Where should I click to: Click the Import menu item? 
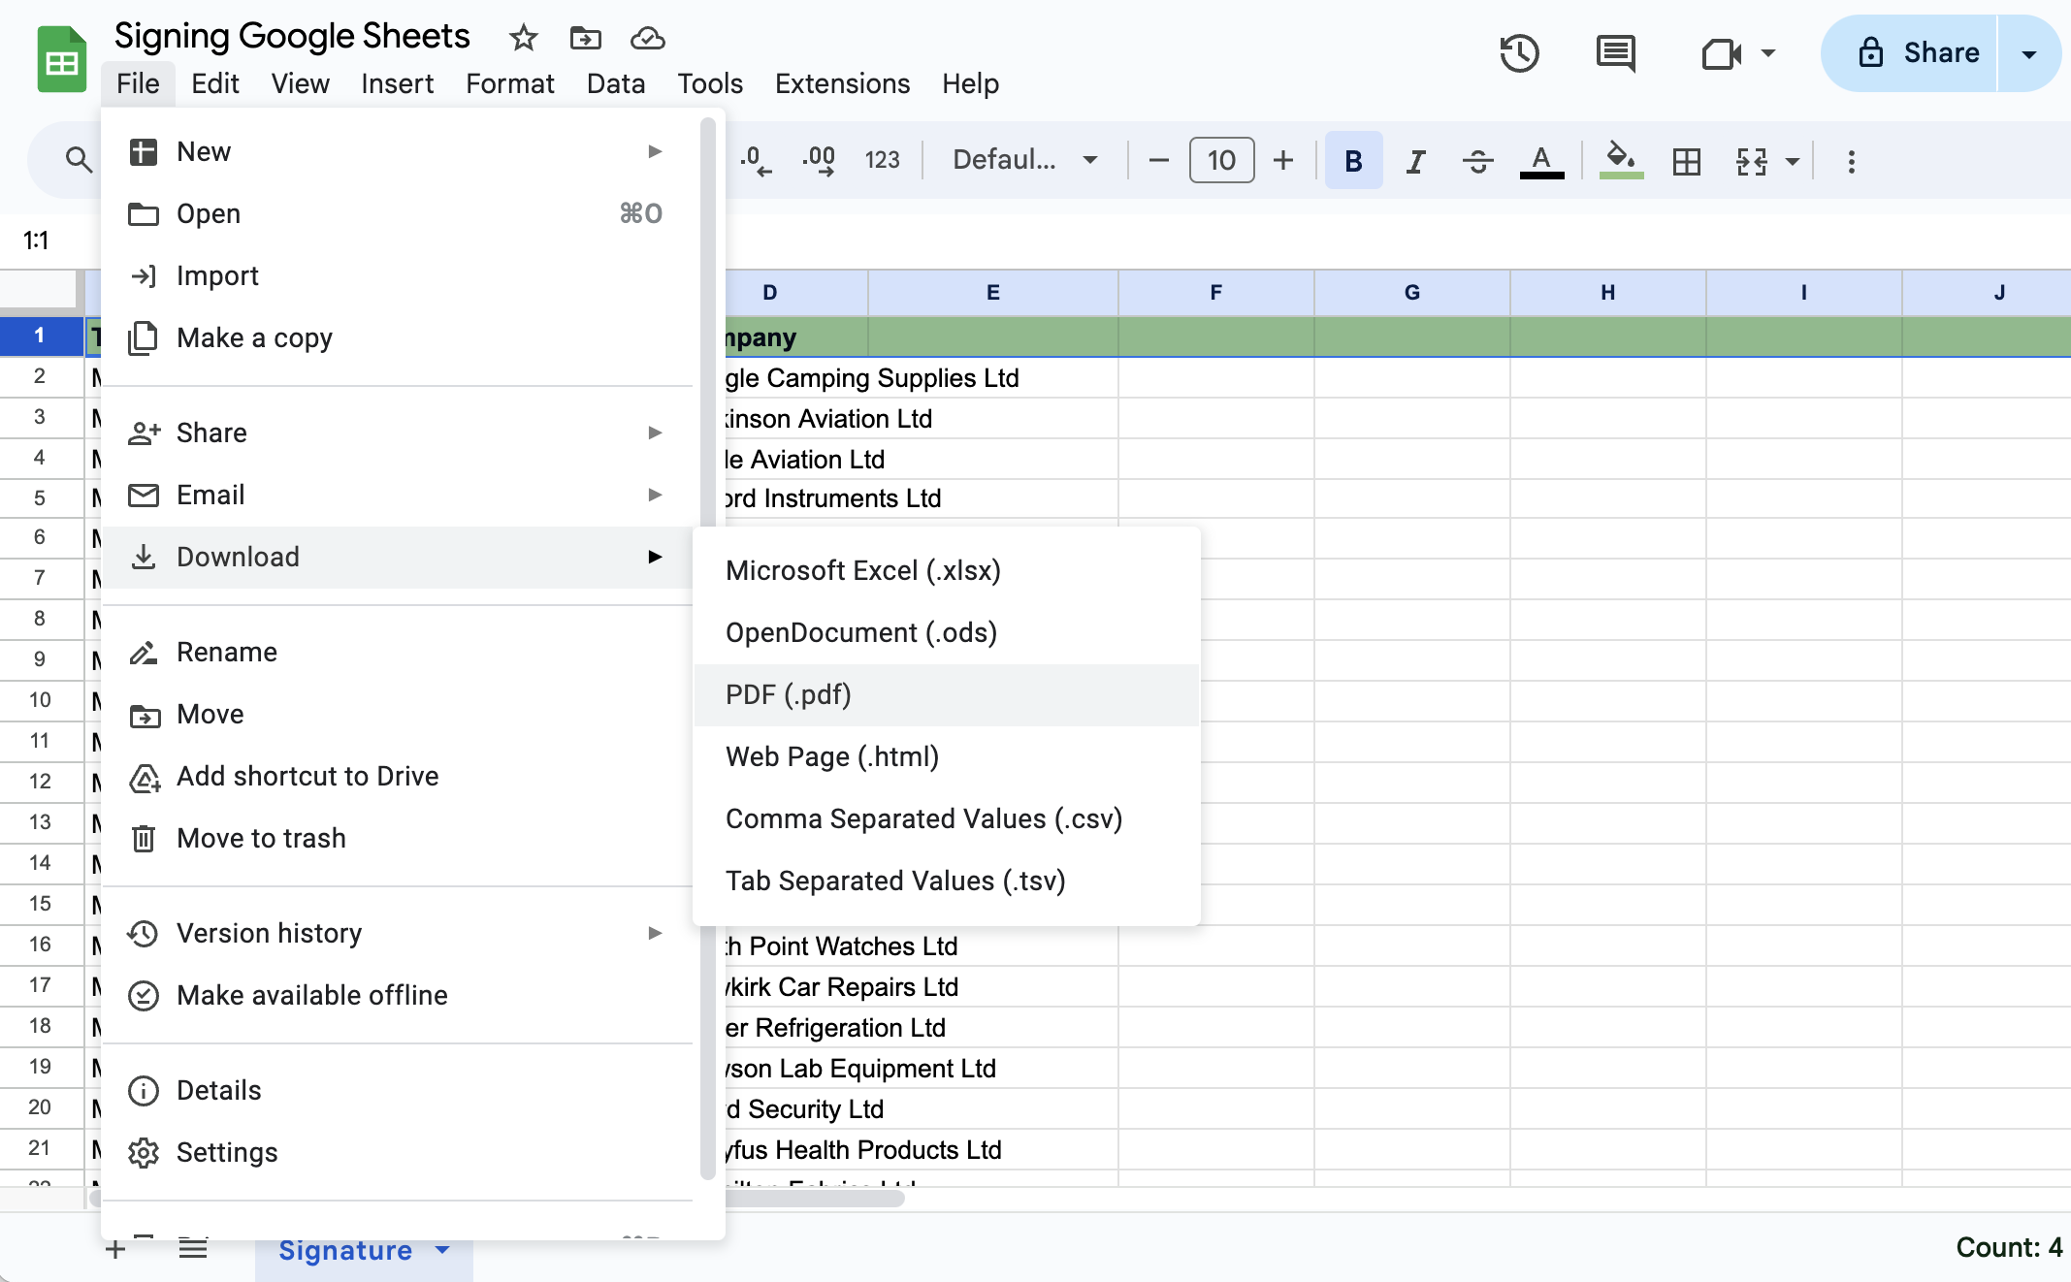[x=217, y=275]
